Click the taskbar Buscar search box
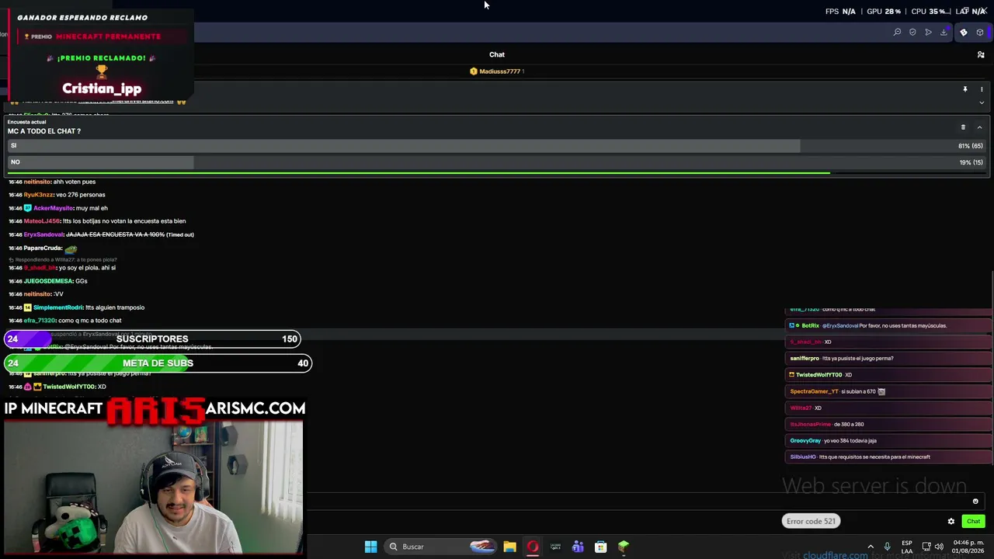 pos(441,547)
